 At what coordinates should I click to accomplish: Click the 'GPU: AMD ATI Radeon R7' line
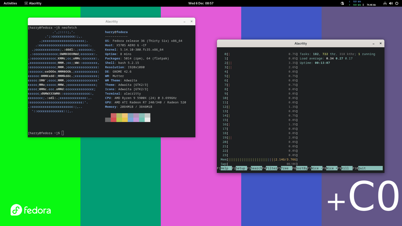145,102
